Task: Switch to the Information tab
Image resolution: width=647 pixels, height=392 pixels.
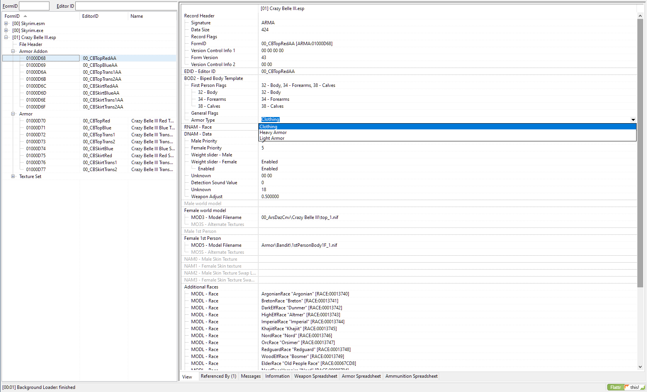Action: pos(277,376)
